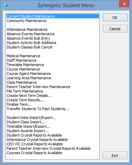Choose Attendance Crystal Reports Available
Screen dimensions: 132x165
[x=37, y=140]
